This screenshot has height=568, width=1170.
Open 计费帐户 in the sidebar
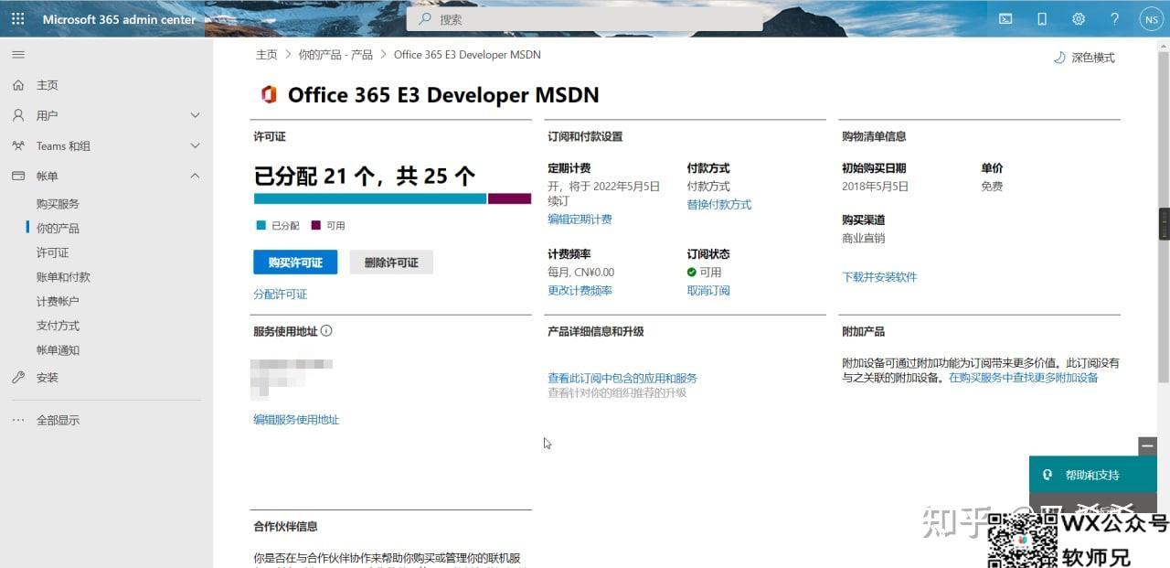[58, 302]
